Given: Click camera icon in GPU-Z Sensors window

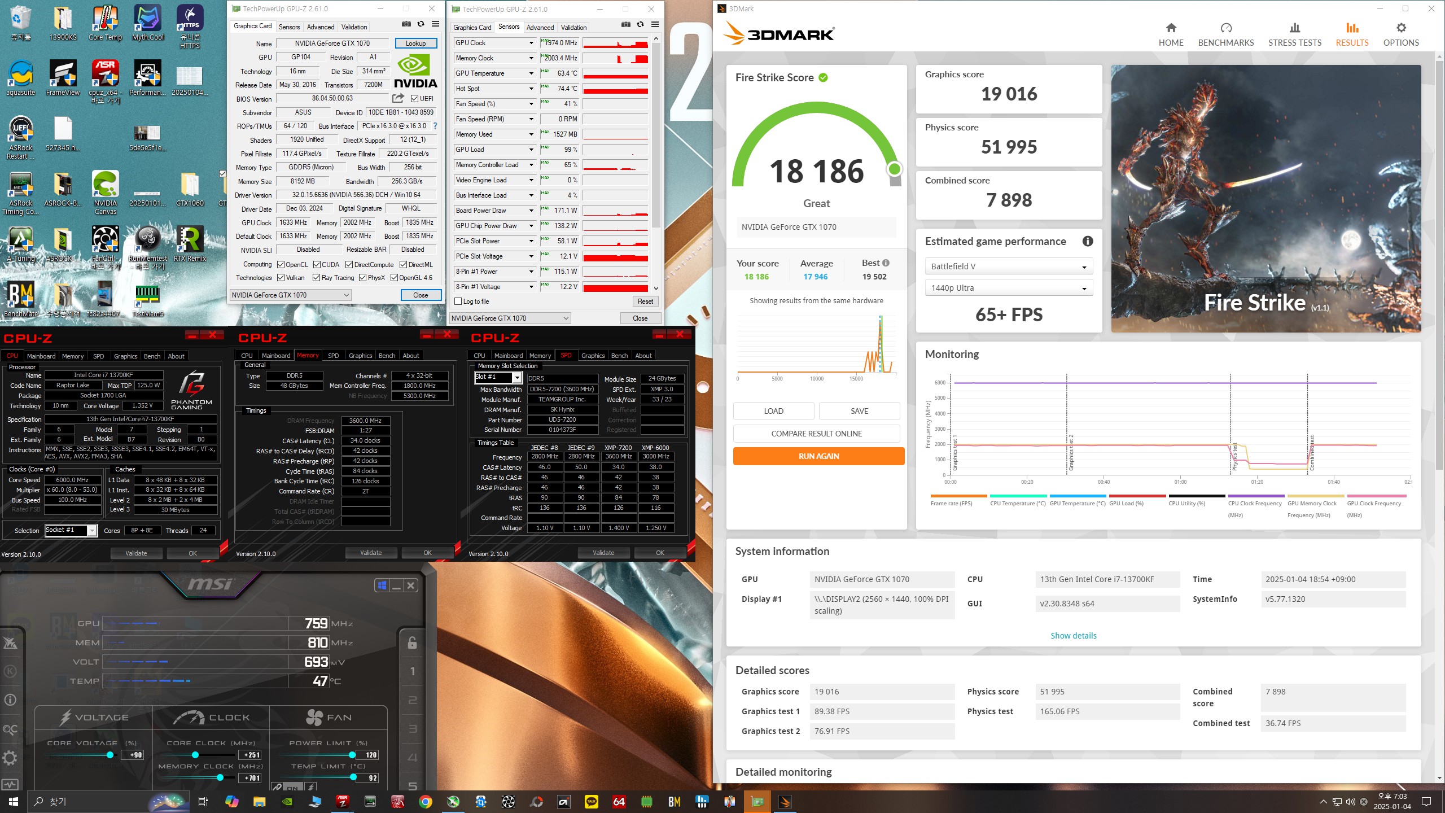Looking at the screenshot, I should (625, 25).
